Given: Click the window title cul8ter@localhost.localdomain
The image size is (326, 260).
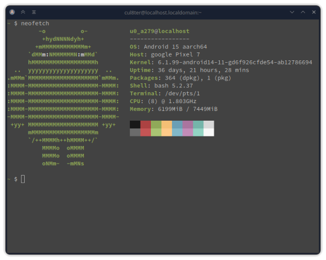Looking at the screenshot, I should tap(163, 13).
